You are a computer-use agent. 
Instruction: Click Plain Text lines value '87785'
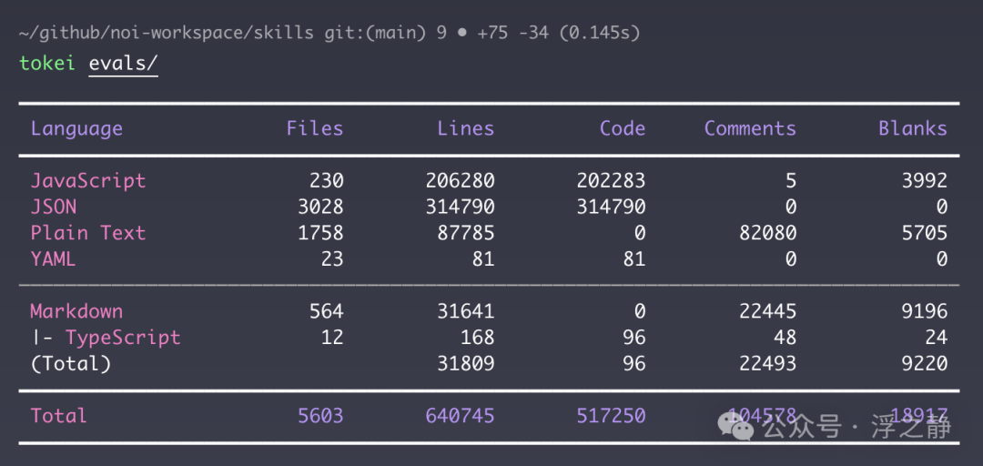tap(466, 233)
